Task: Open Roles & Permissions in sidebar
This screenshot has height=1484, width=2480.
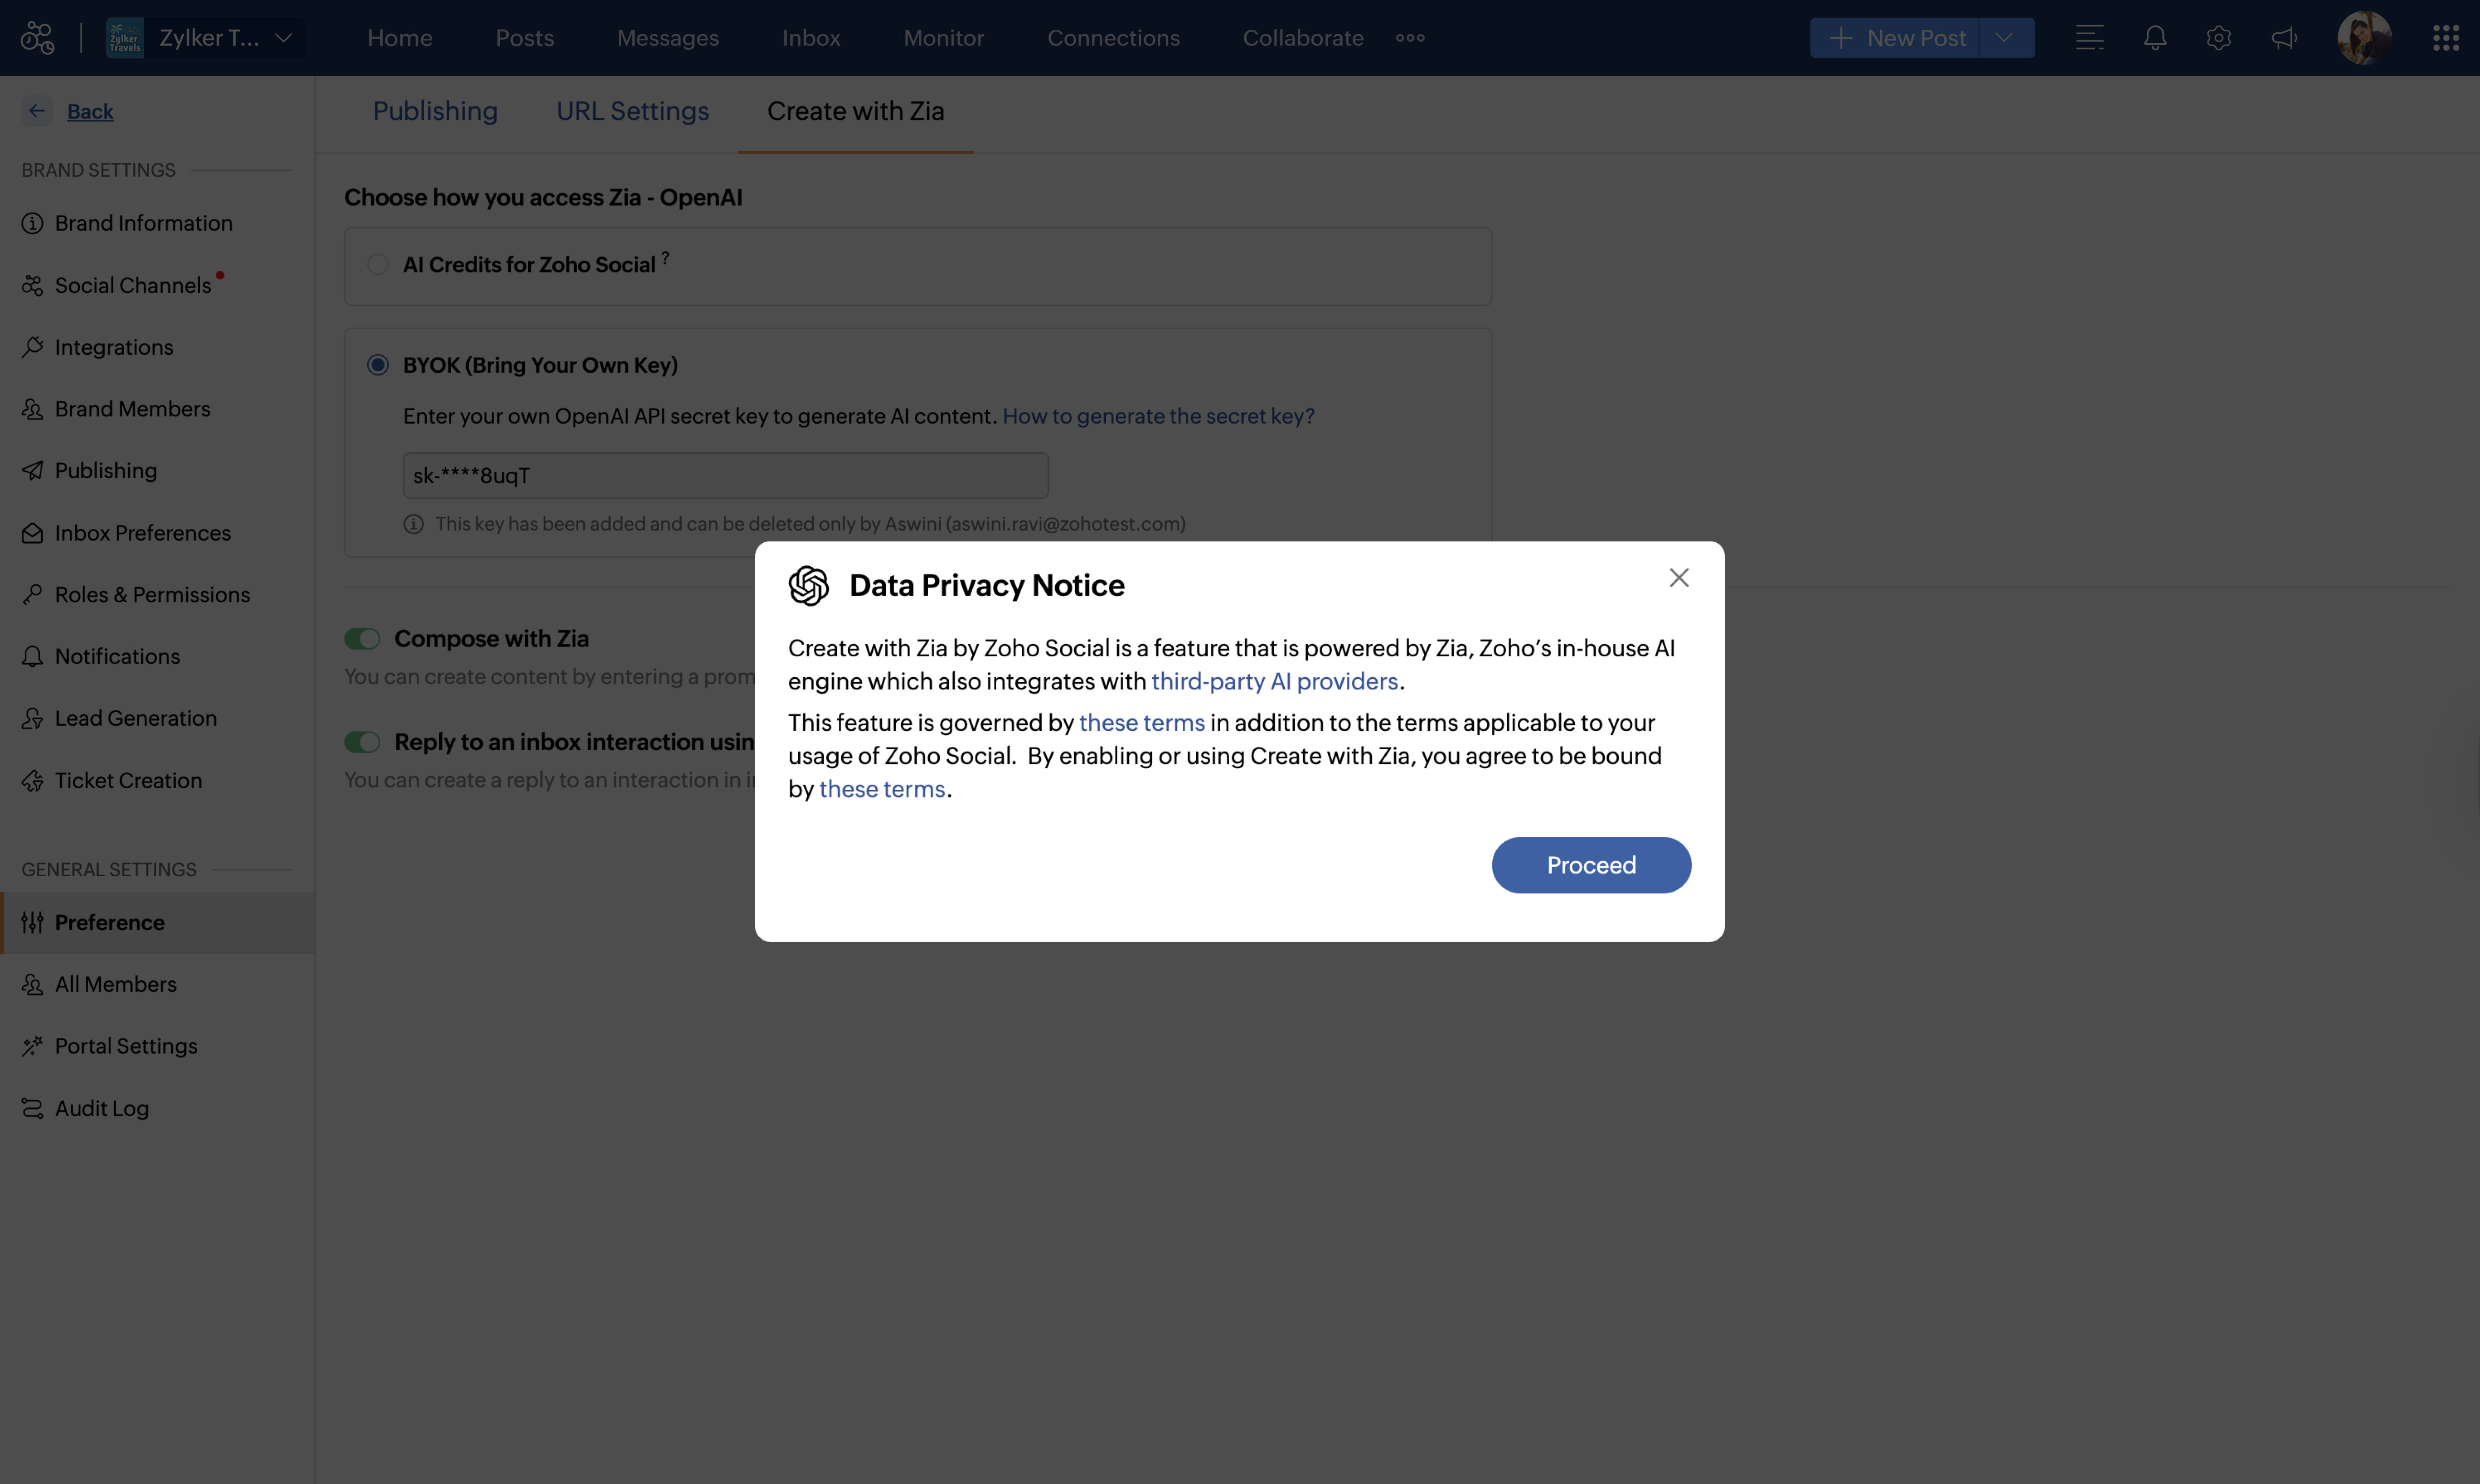Action: click(152, 595)
